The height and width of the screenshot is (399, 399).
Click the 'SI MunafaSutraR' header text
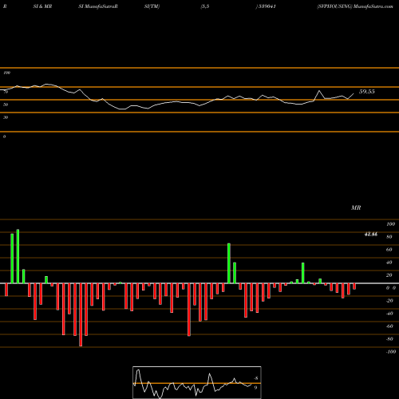click(x=98, y=6)
